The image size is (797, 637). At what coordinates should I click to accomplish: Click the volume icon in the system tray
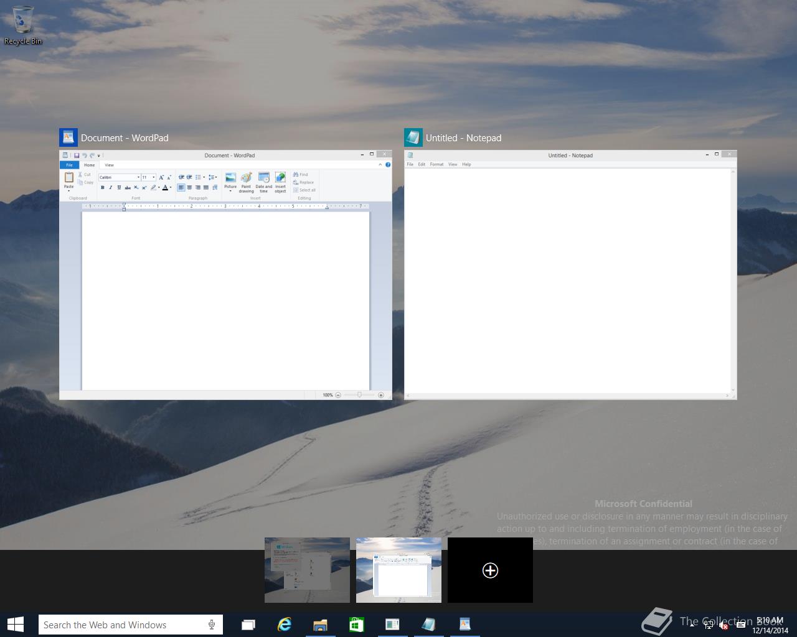pyautogui.click(x=724, y=625)
